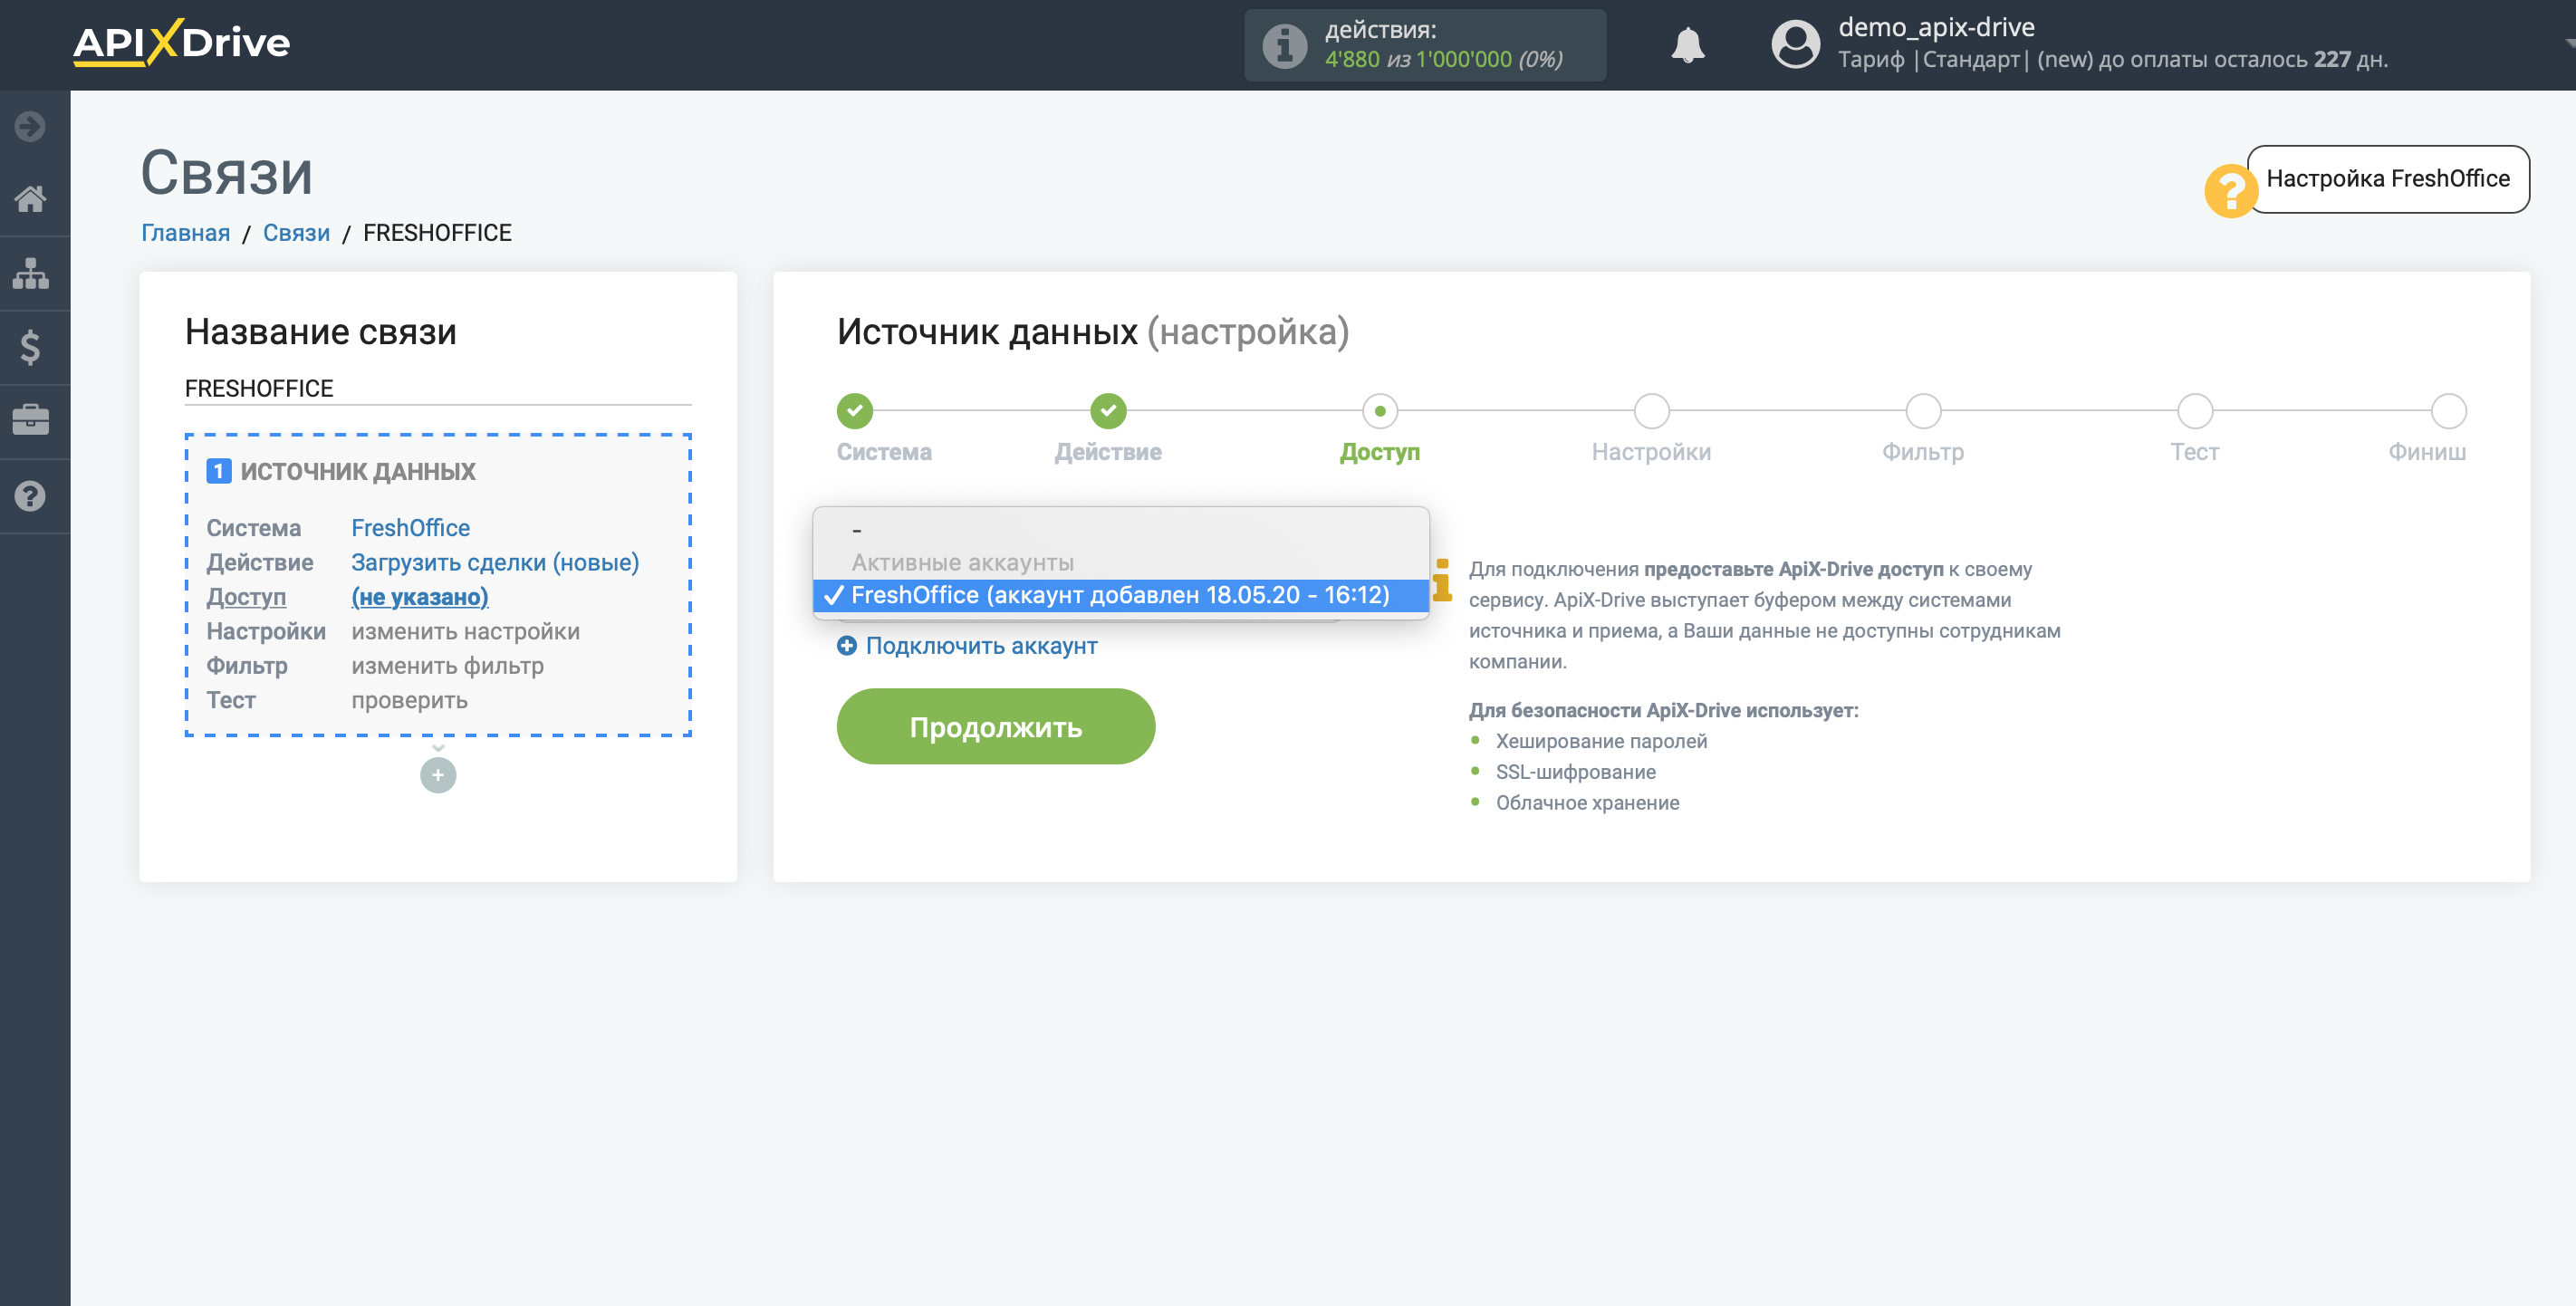
Task: Click the orange question mark help icon
Action: click(x=2231, y=190)
